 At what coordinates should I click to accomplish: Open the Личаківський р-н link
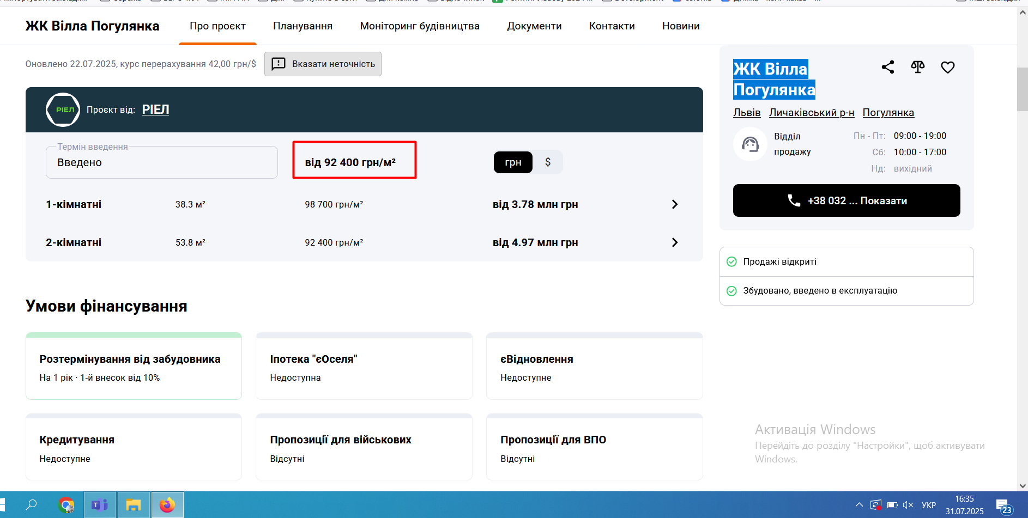pyautogui.click(x=812, y=113)
